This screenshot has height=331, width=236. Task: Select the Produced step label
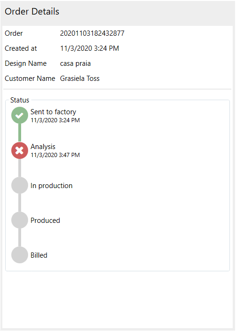coord(46,221)
